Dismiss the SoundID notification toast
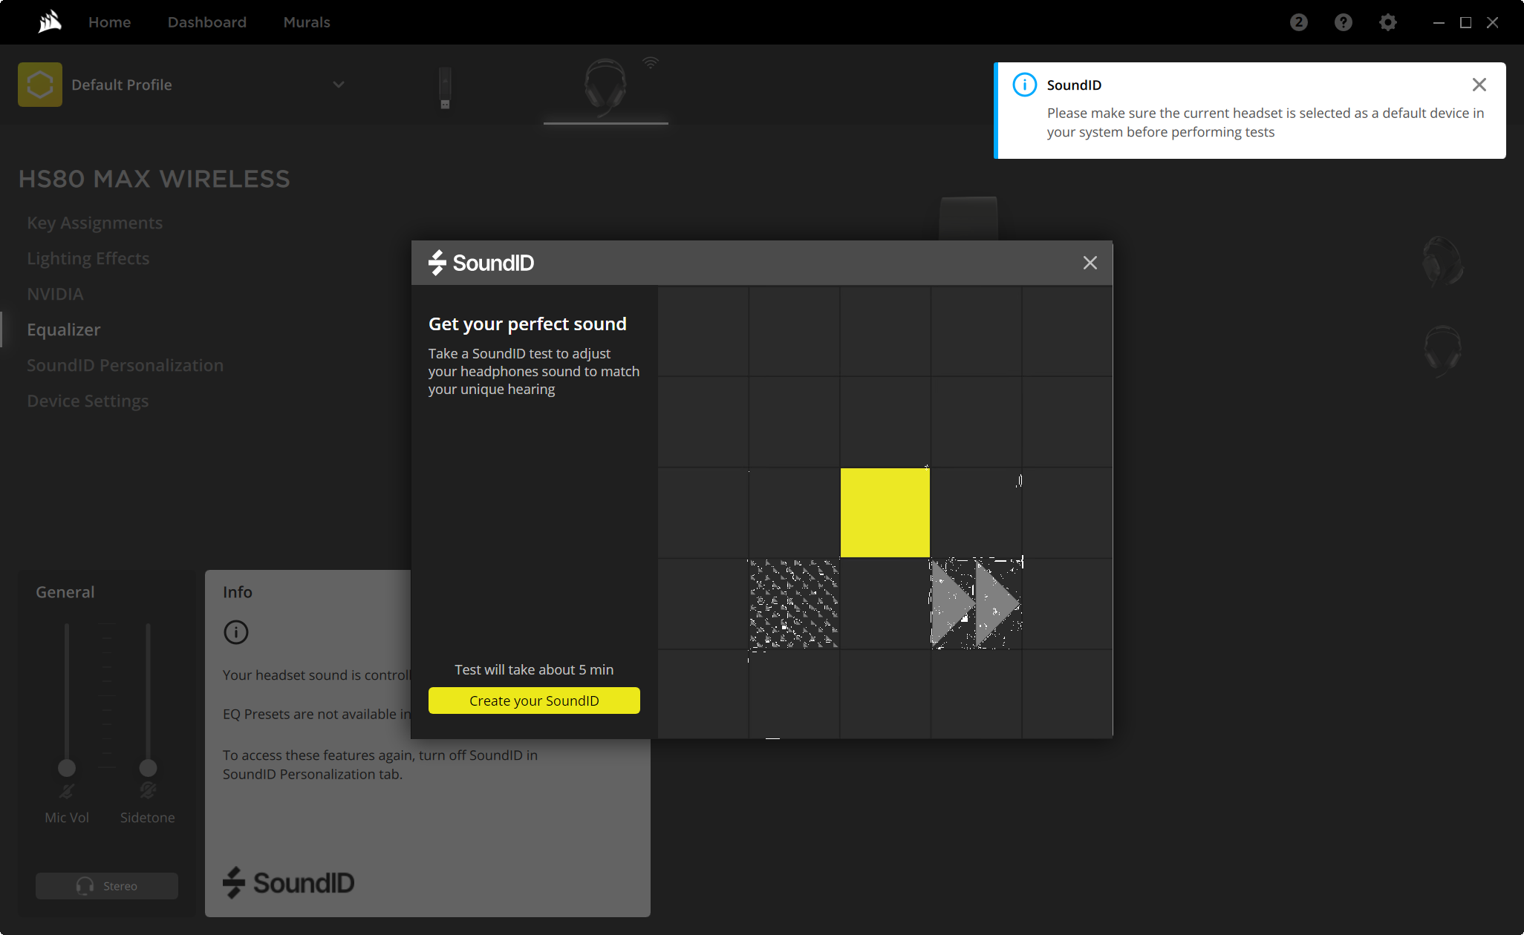The width and height of the screenshot is (1524, 935). [1479, 85]
